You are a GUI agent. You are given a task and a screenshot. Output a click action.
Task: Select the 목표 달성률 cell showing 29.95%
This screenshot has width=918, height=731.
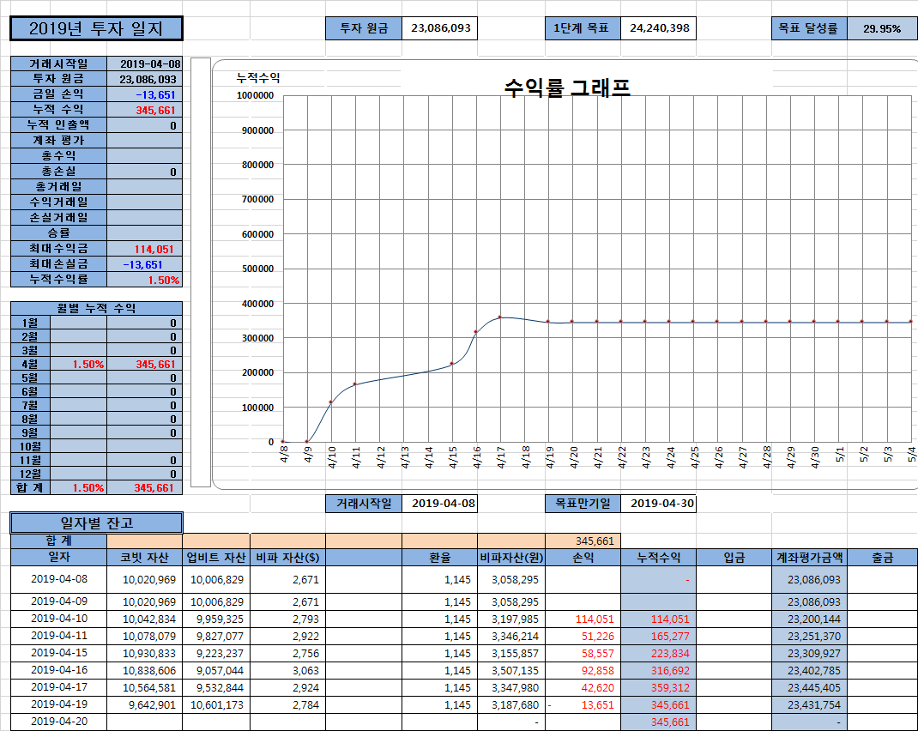click(882, 27)
